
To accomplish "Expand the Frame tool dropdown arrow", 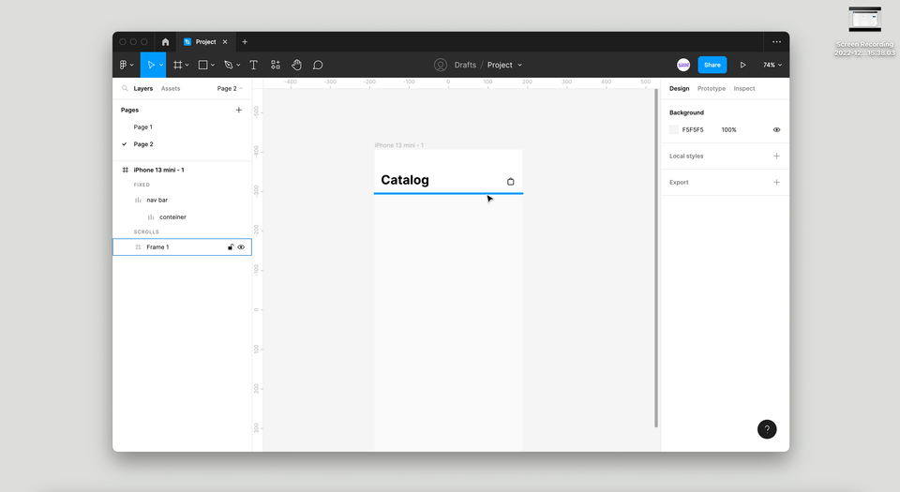I will [187, 65].
